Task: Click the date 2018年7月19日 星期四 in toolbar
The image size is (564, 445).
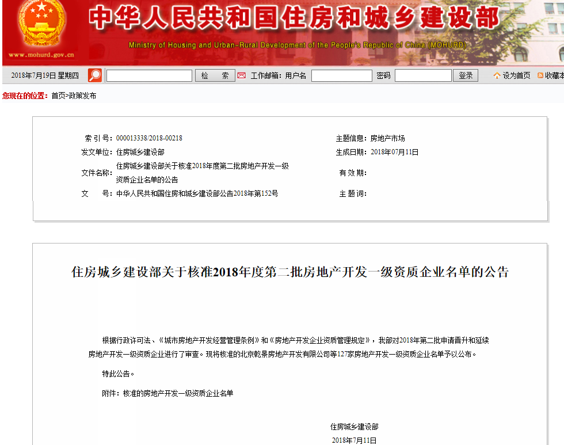Action: pos(45,75)
